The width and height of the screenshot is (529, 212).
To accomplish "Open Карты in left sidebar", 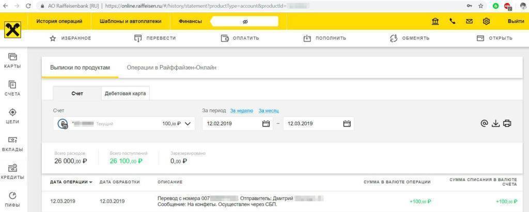I will tap(12, 60).
